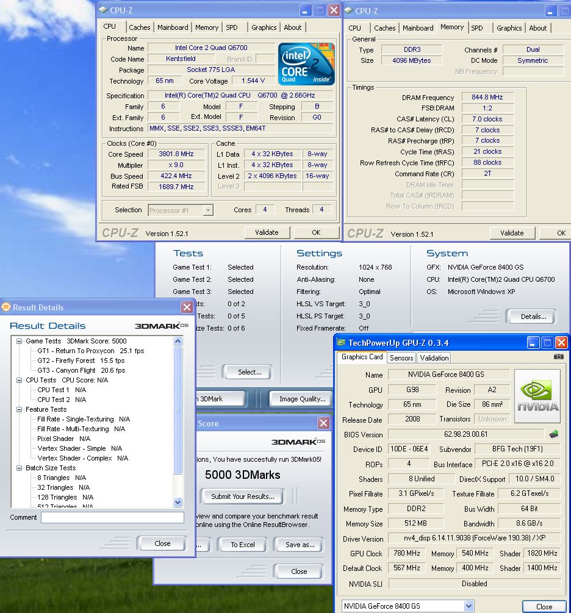Screen dimensions: 571x613
Task: Click the 5000 3DMarks score text
Action: (242, 475)
